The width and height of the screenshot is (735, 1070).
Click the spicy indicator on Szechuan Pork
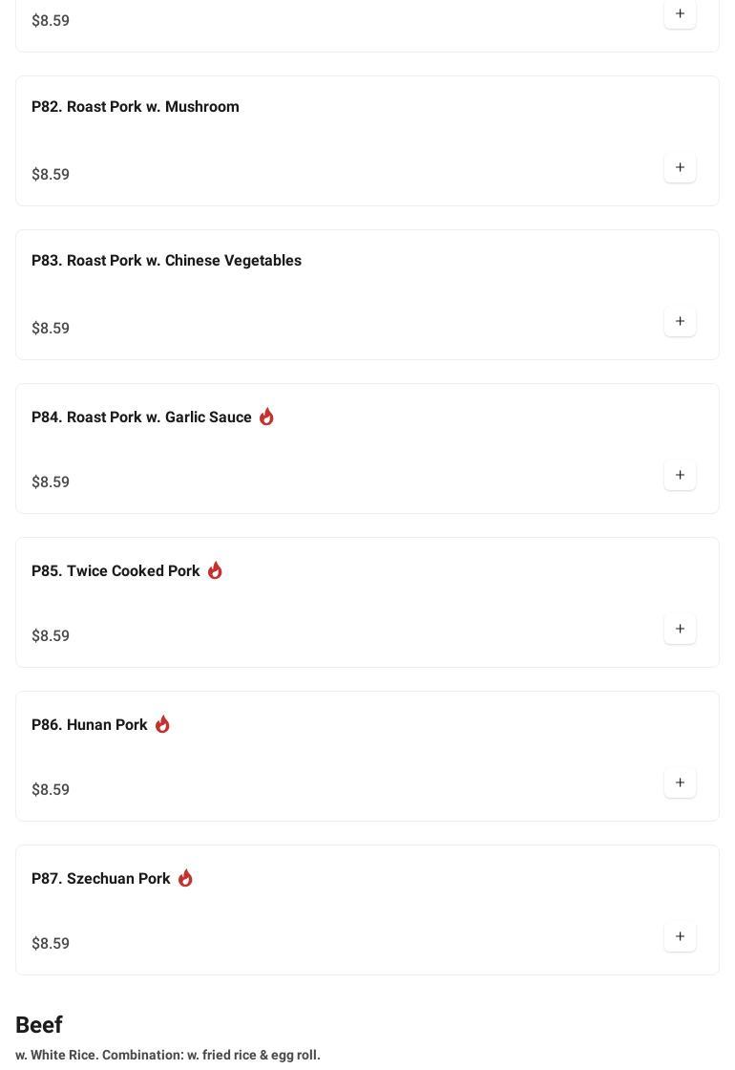point(185,878)
